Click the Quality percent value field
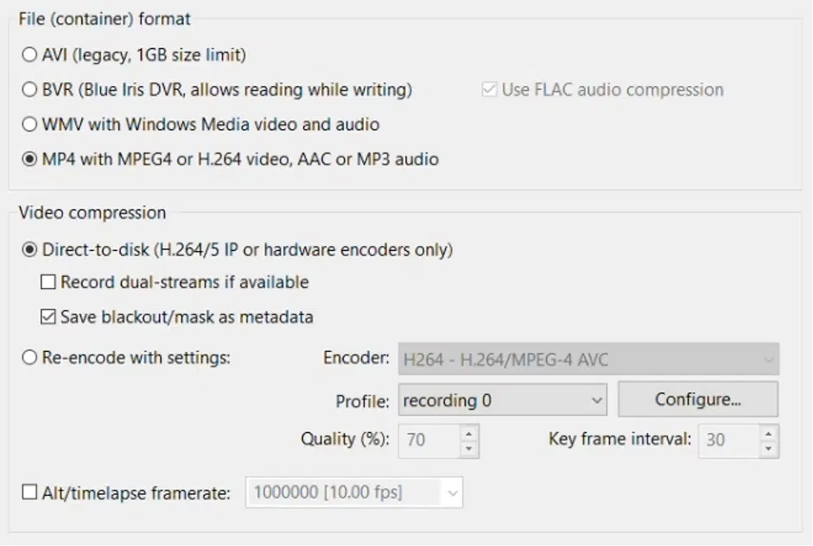Screen dimensions: 813x546 (x=428, y=440)
